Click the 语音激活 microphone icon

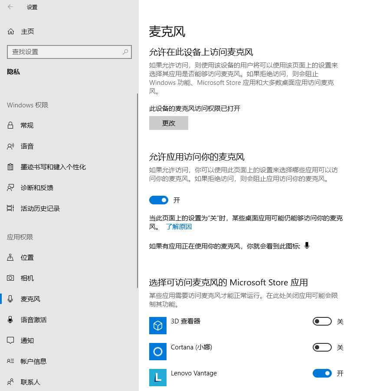pyautogui.click(x=11, y=320)
